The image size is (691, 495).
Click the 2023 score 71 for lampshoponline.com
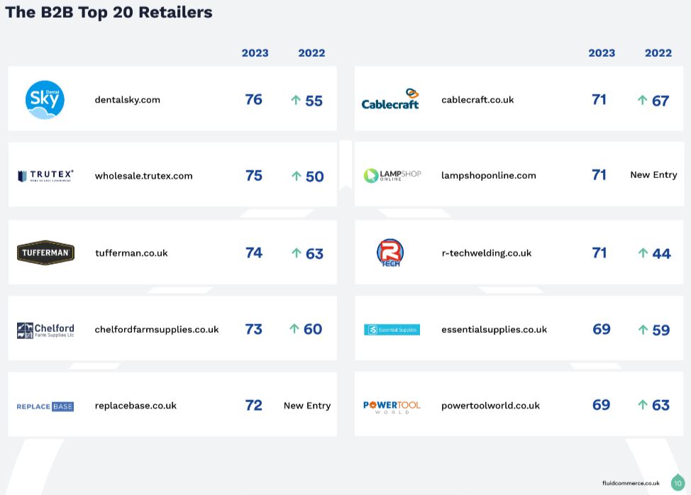(x=599, y=175)
